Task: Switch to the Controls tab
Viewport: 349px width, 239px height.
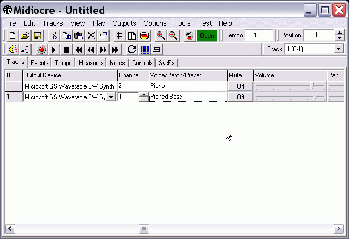Action: coord(142,63)
